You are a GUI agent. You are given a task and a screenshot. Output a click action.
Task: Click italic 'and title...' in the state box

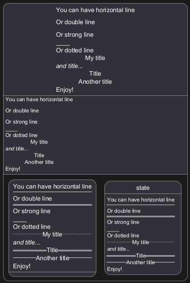[x=118, y=249]
